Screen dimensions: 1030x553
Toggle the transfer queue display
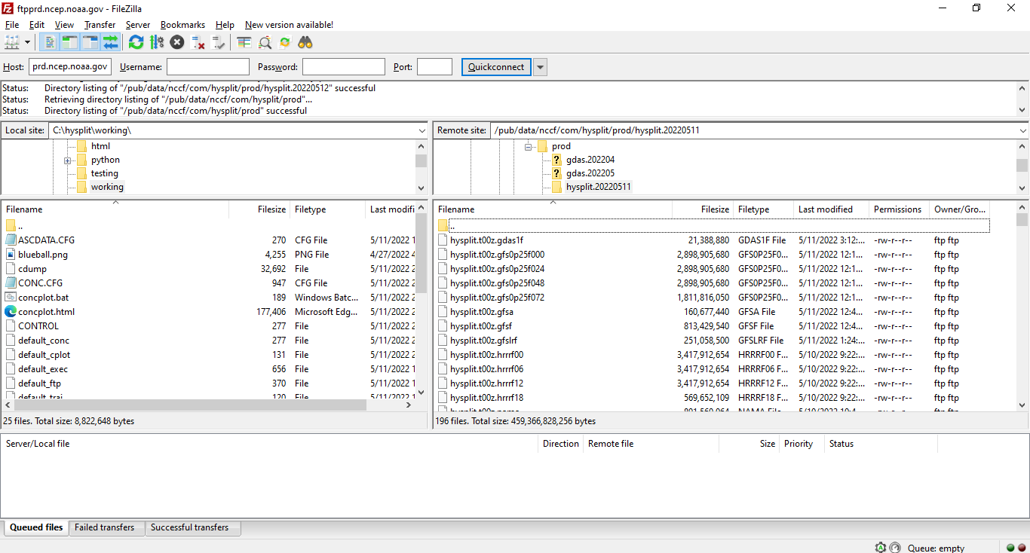pos(110,42)
